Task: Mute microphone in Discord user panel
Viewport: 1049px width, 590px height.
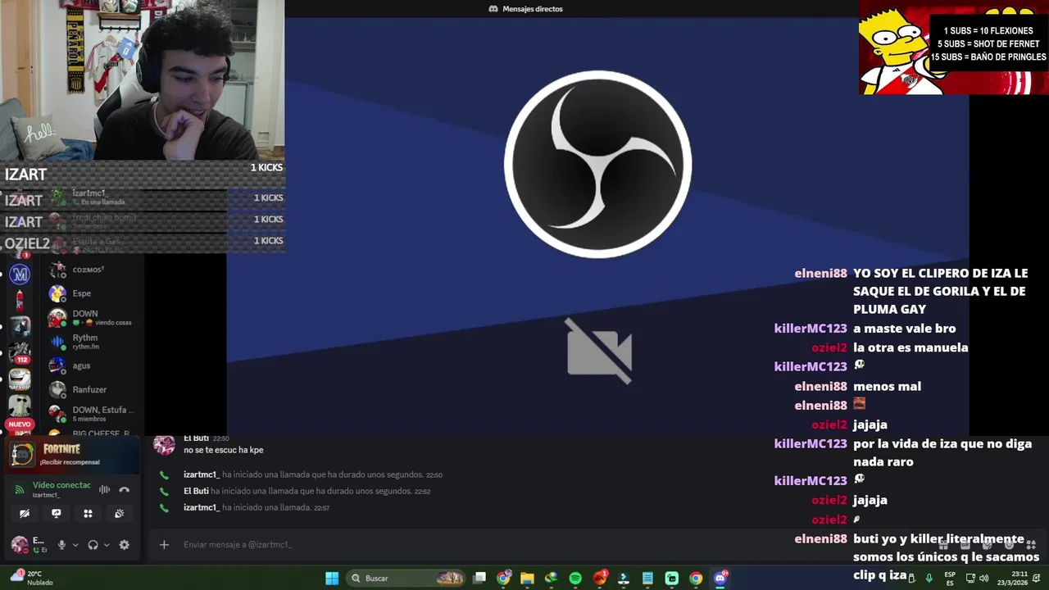Action: pos(61,545)
